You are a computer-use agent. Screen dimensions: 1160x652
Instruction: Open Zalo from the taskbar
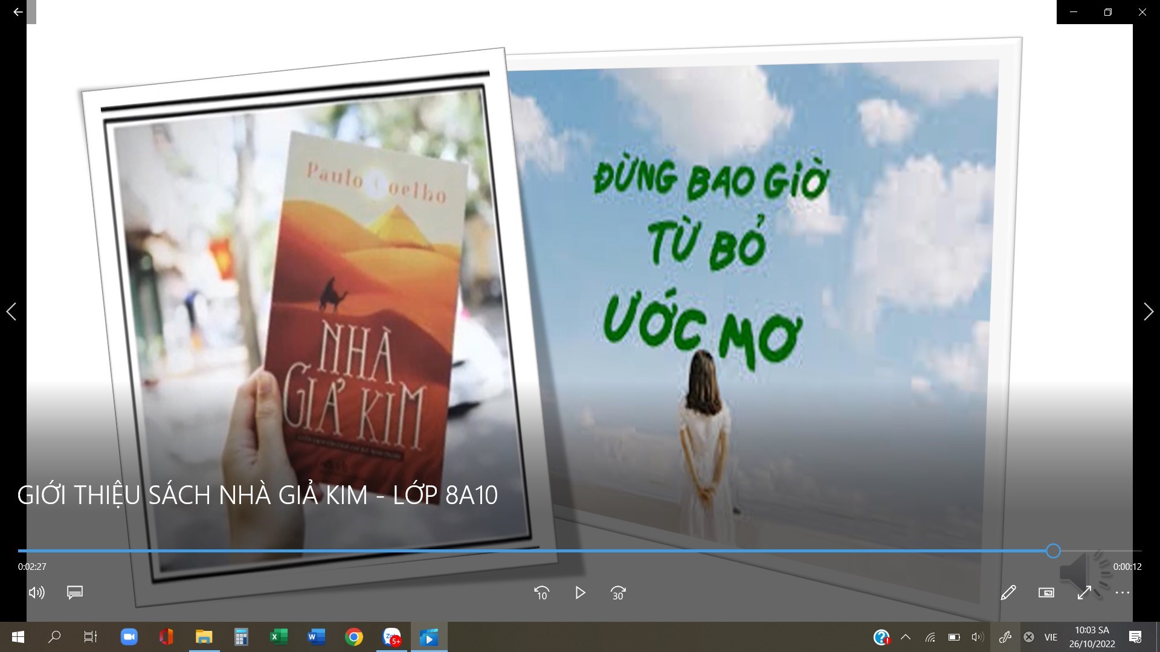click(392, 637)
